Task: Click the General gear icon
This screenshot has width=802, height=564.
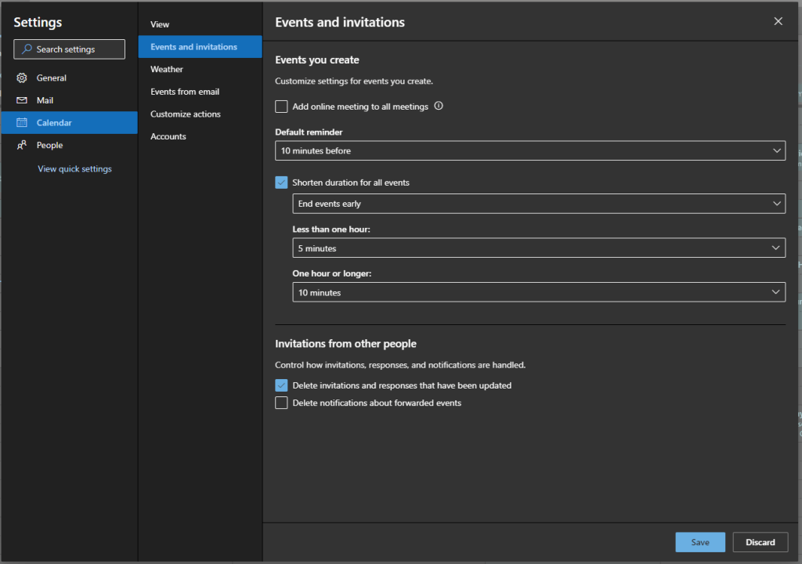Action: click(22, 78)
